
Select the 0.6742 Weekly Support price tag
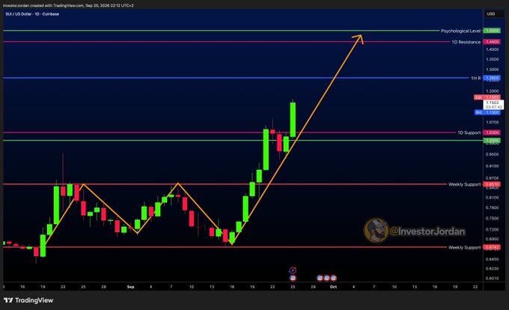tap(492, 247)
